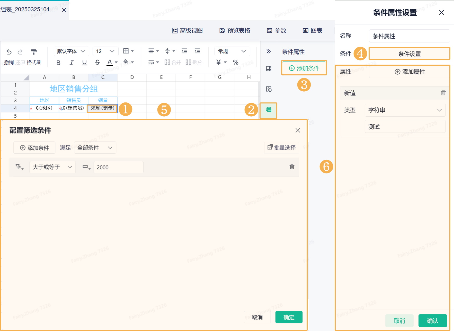Open the 常规 number format dropdown

click(x=232, y=51)
